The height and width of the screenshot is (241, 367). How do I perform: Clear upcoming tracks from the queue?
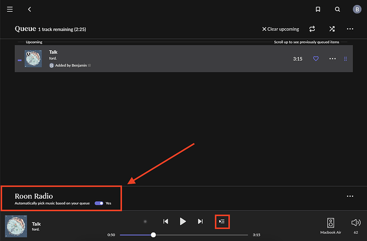coord(280,29)
